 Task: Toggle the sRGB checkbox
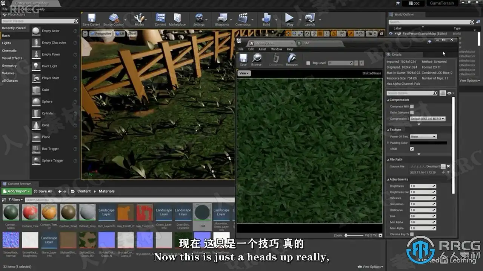coord(412,149)
